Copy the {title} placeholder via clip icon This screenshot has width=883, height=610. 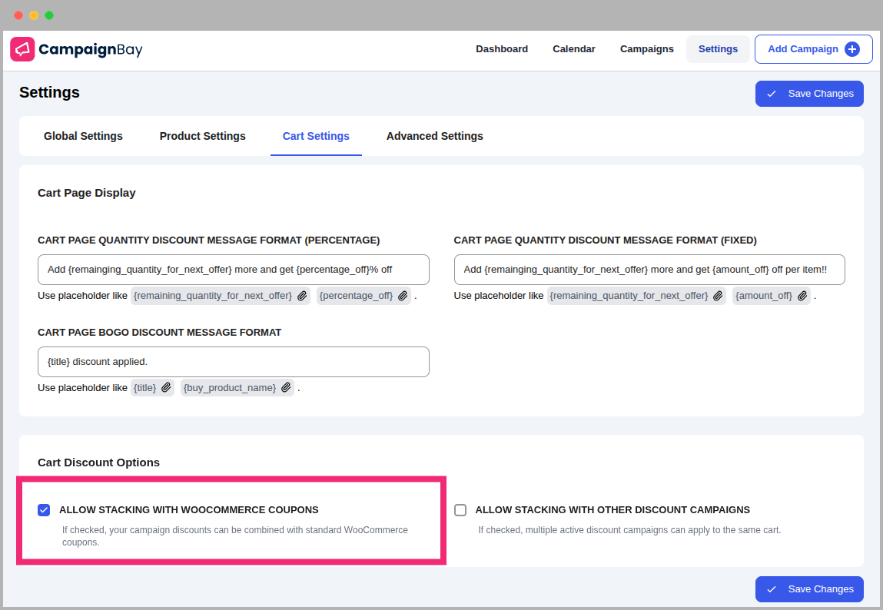click(166, 388)
